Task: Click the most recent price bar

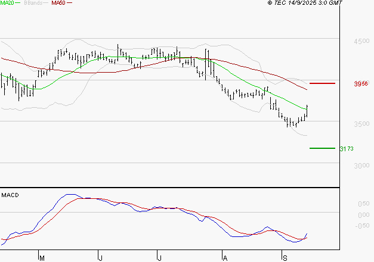Action: click(307, 110)
